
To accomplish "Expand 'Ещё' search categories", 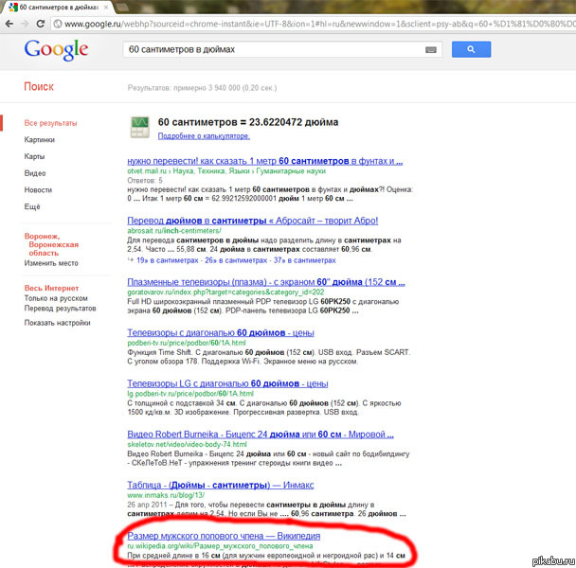I will click(x=32, y=206).
